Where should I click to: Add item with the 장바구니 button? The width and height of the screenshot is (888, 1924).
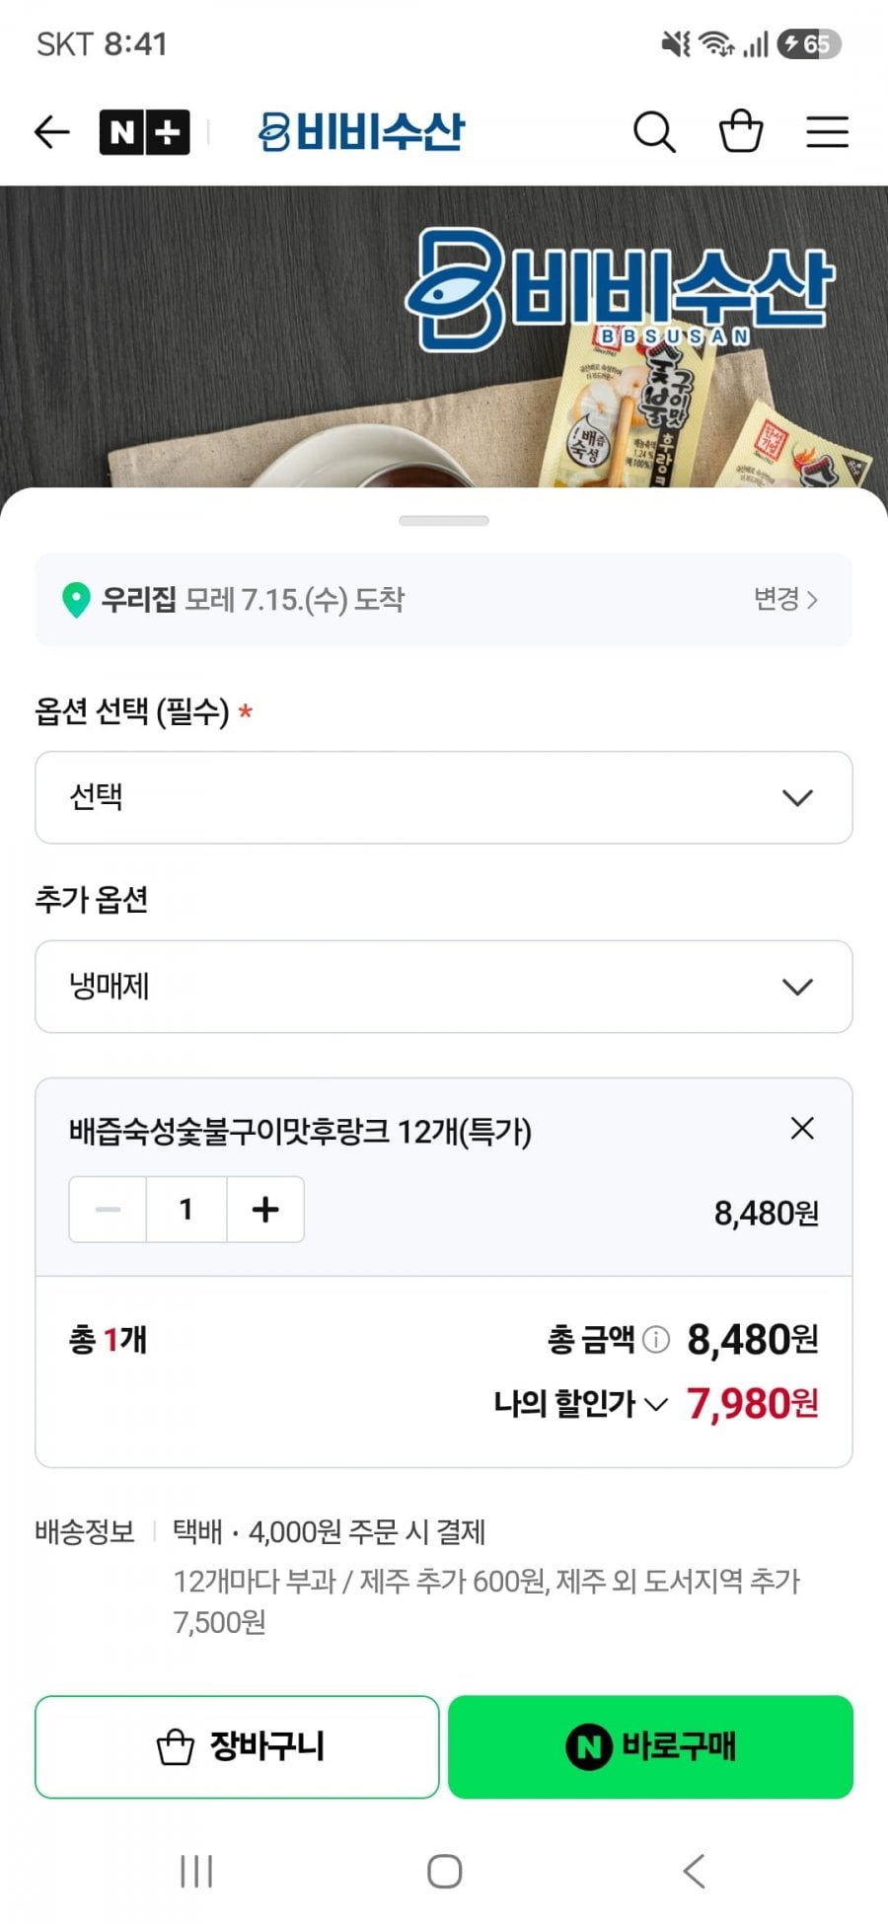[237, 1746]
